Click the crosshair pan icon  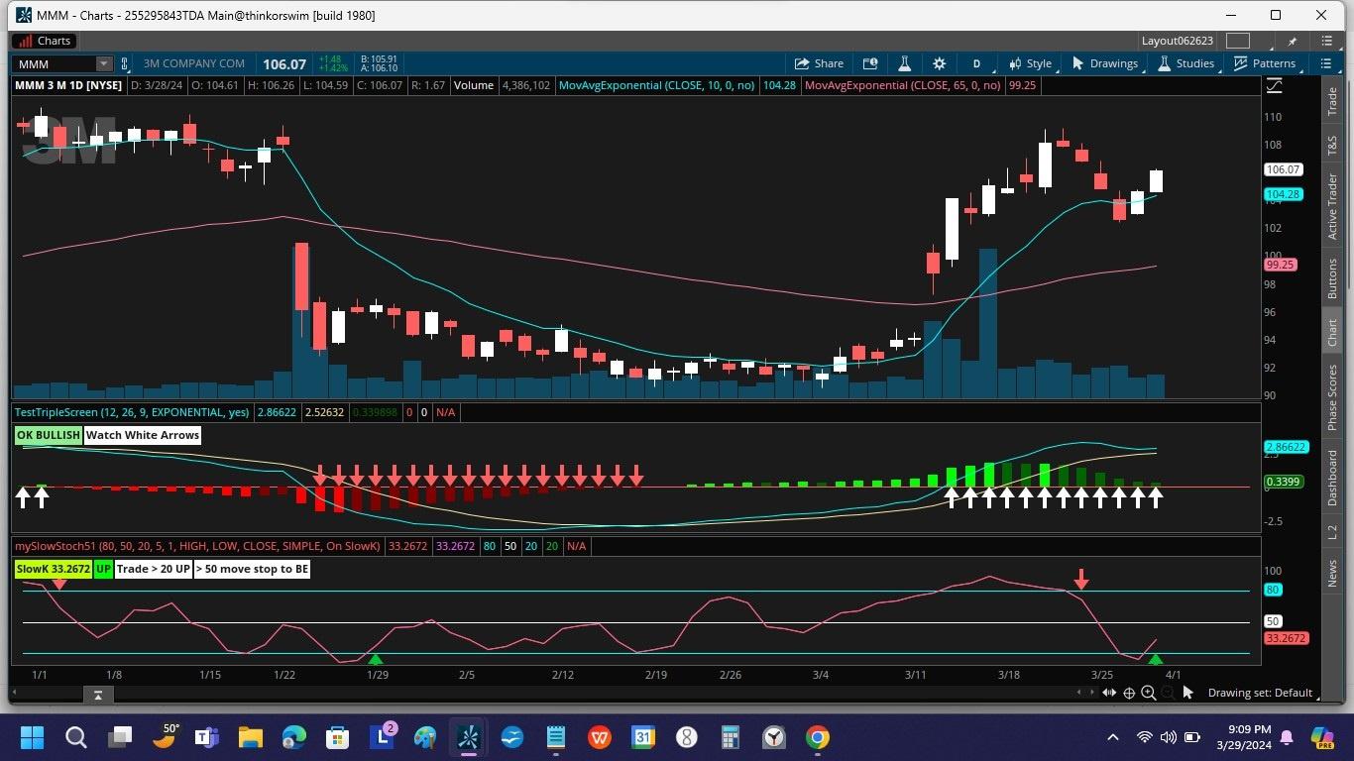pos(1129,693)
